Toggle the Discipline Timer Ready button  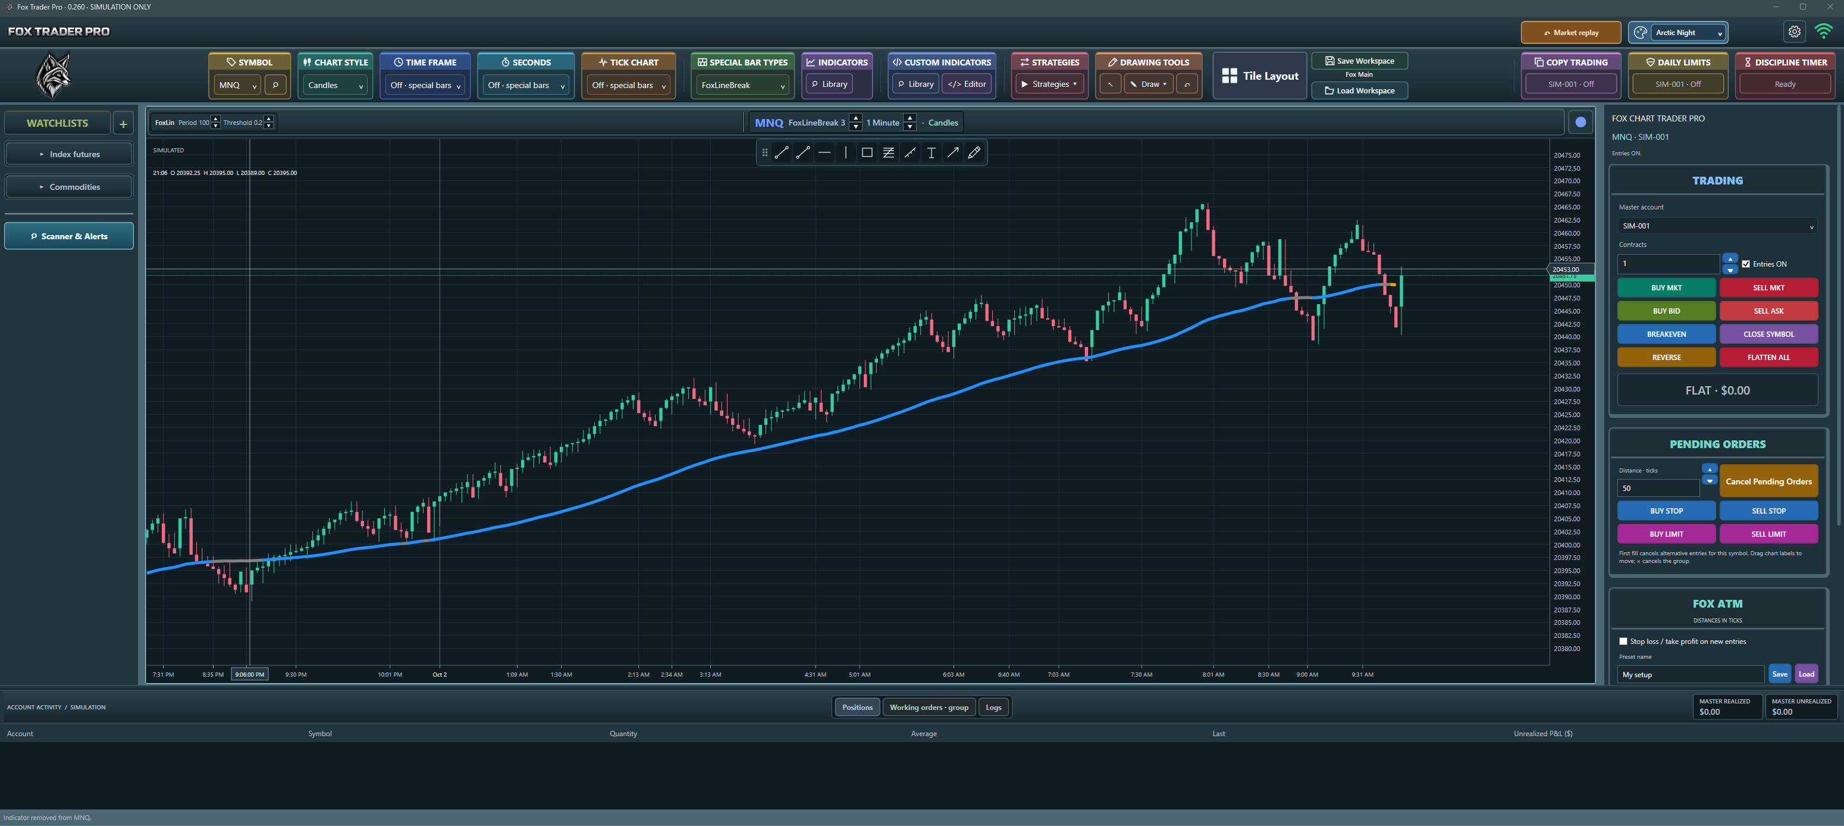tap(1785, 84)
